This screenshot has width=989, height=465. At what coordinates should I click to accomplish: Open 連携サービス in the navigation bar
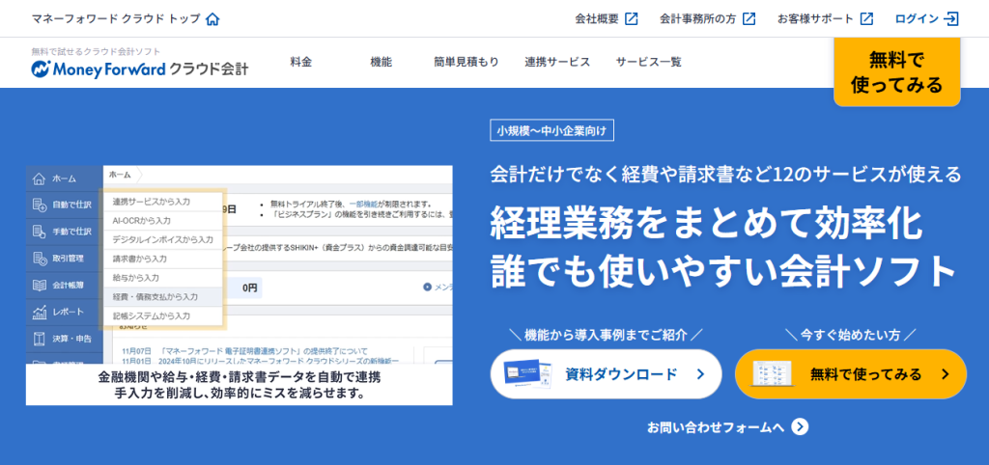point(557,62)
